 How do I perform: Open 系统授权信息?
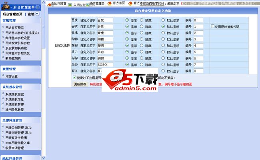(x=14, y=99)
